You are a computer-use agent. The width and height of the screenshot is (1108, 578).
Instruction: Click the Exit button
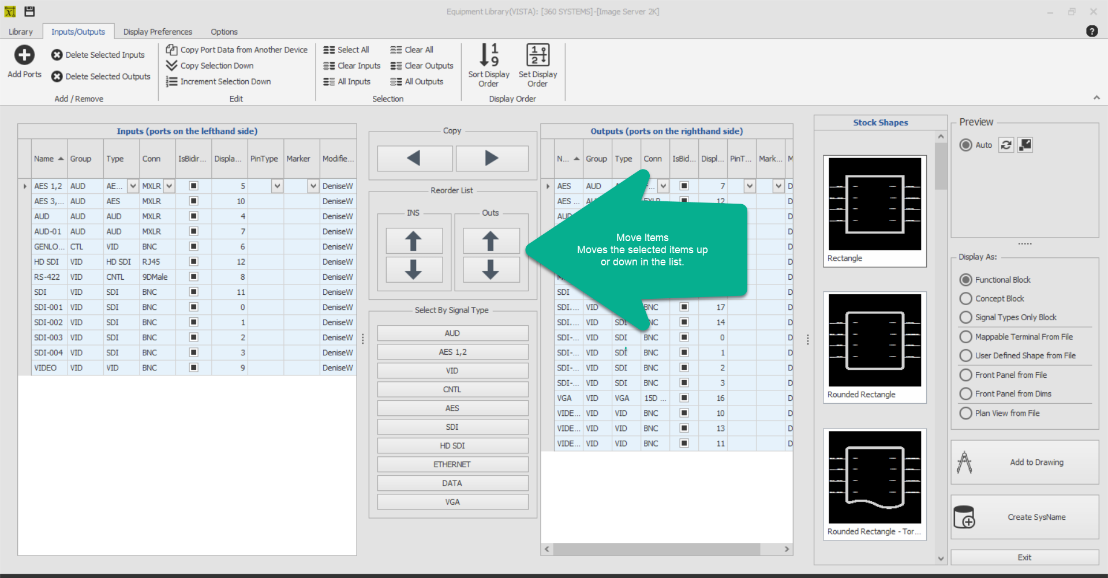[x=1024, y=557]
